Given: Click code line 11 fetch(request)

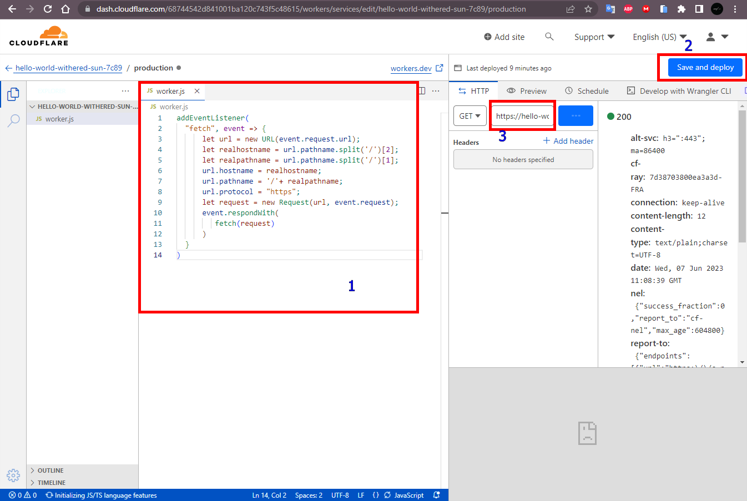Looking at the screenshot, I should click(x=245, y=224).
